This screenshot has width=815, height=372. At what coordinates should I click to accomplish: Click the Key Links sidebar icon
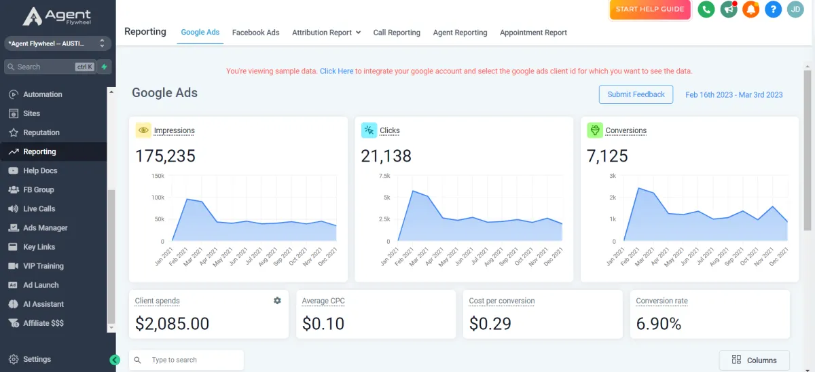[14, 247]
